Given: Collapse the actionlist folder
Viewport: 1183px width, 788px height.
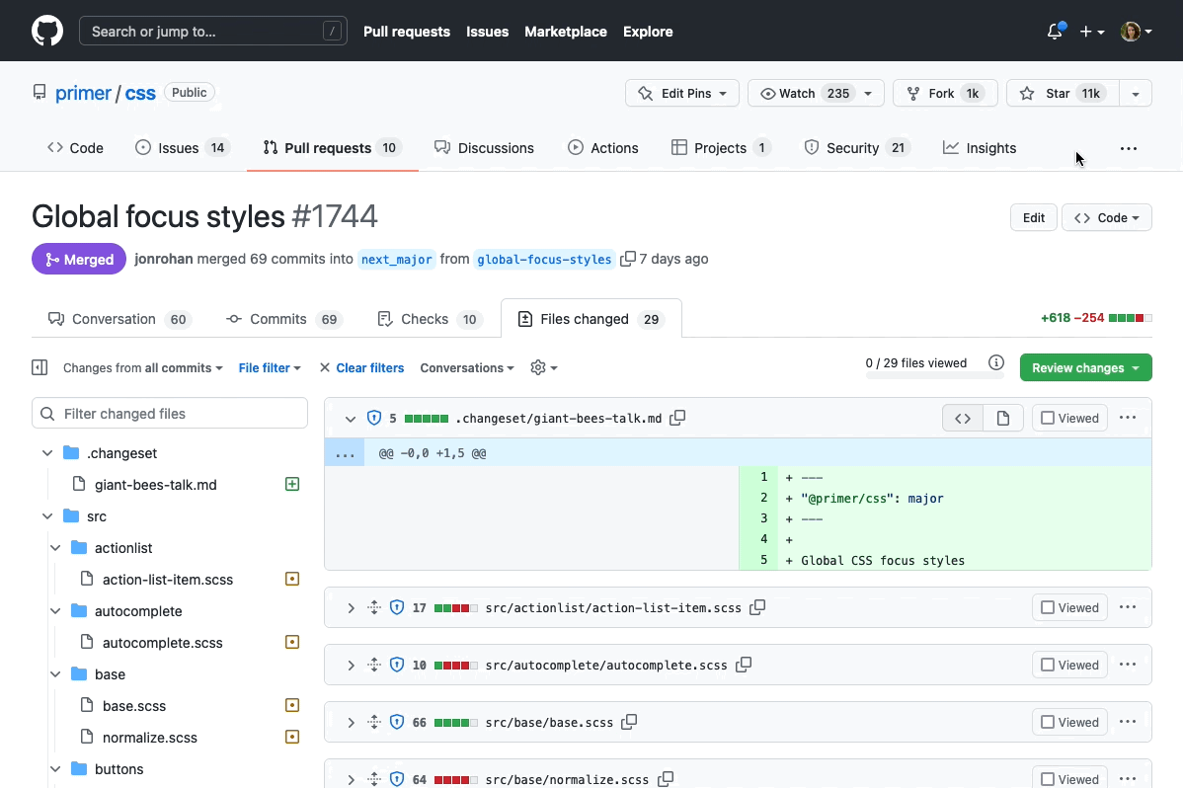Looking at the screenshot, I should coord(55,548).
